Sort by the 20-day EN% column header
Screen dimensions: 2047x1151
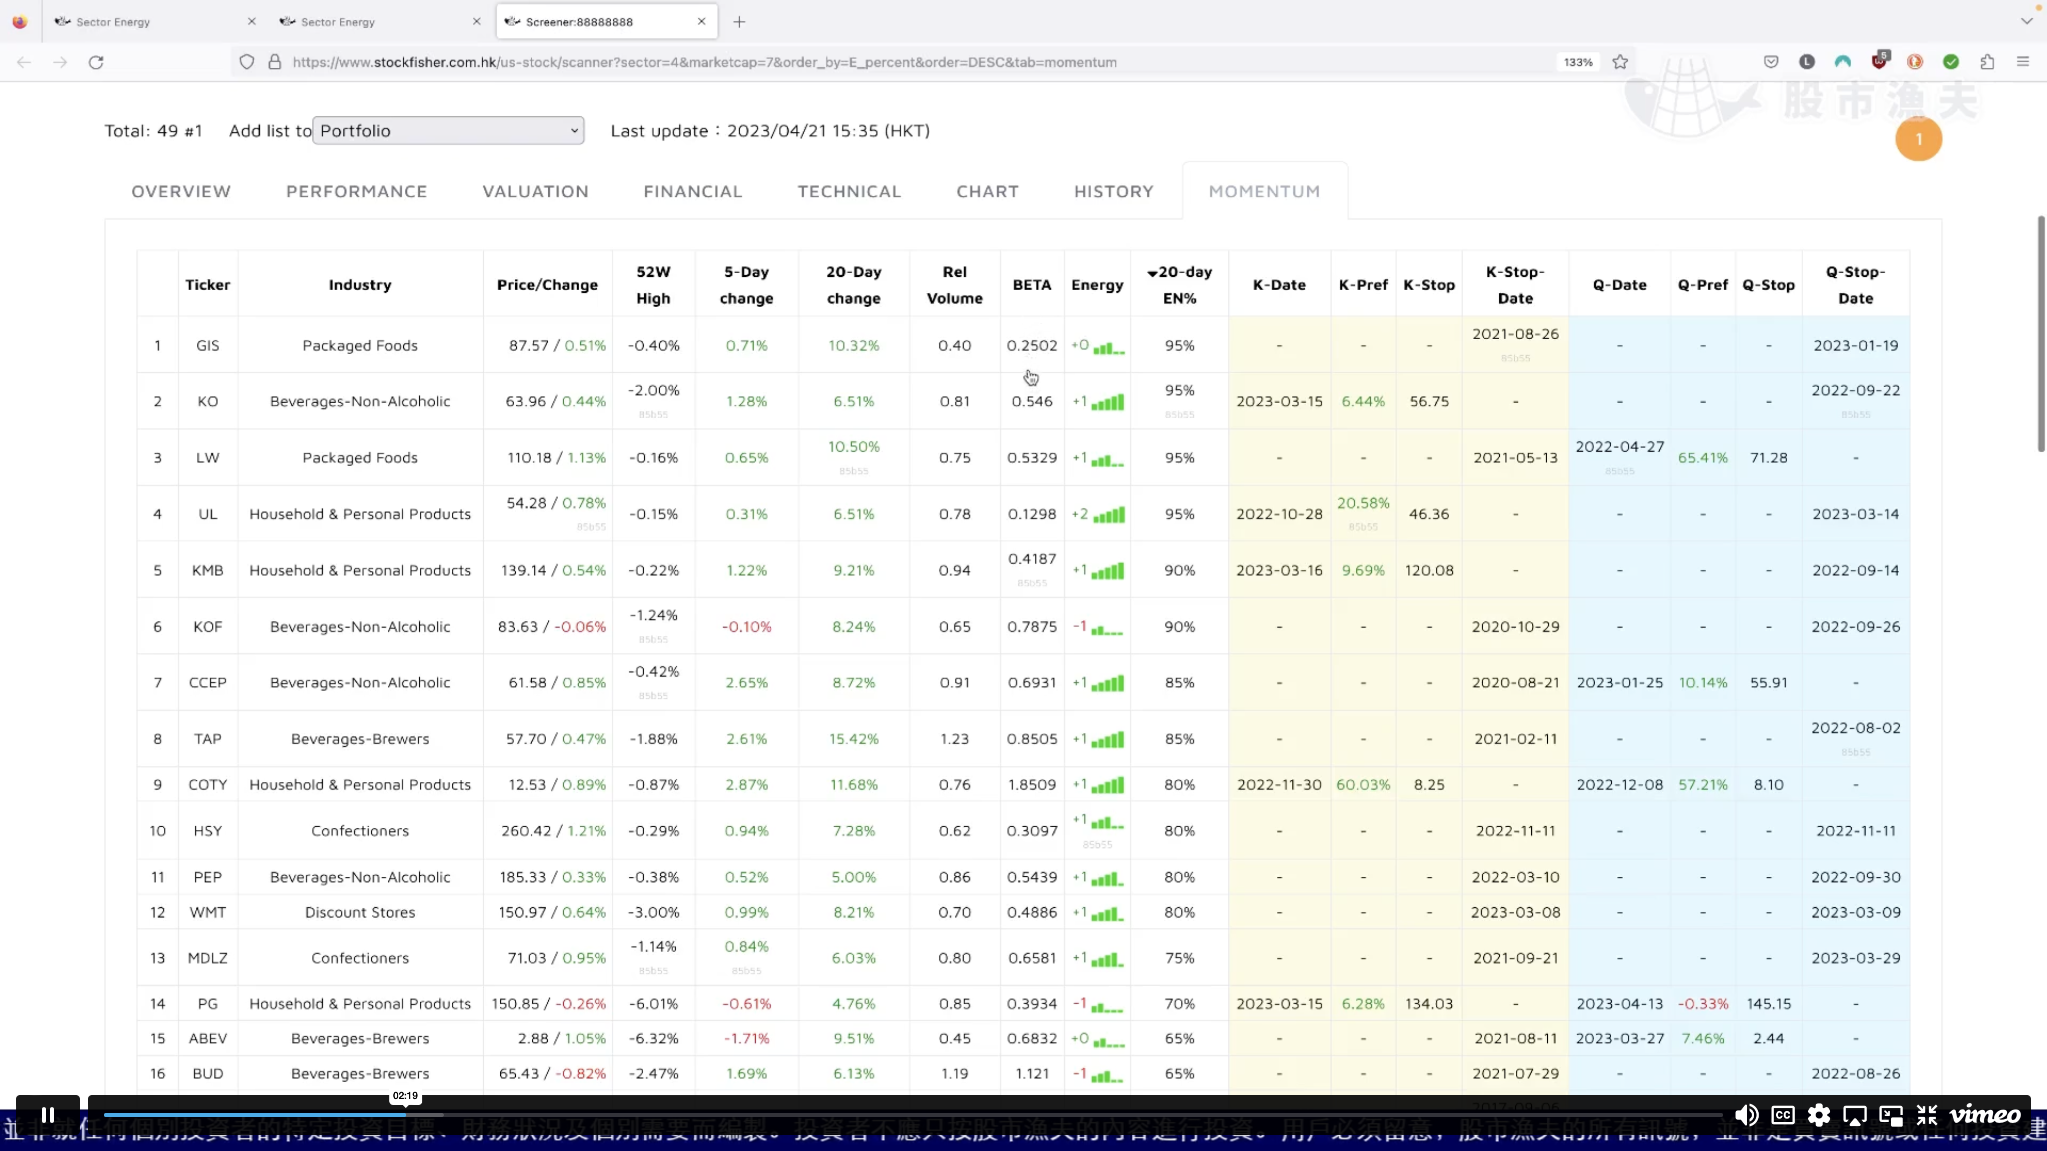coord(1180,284)
